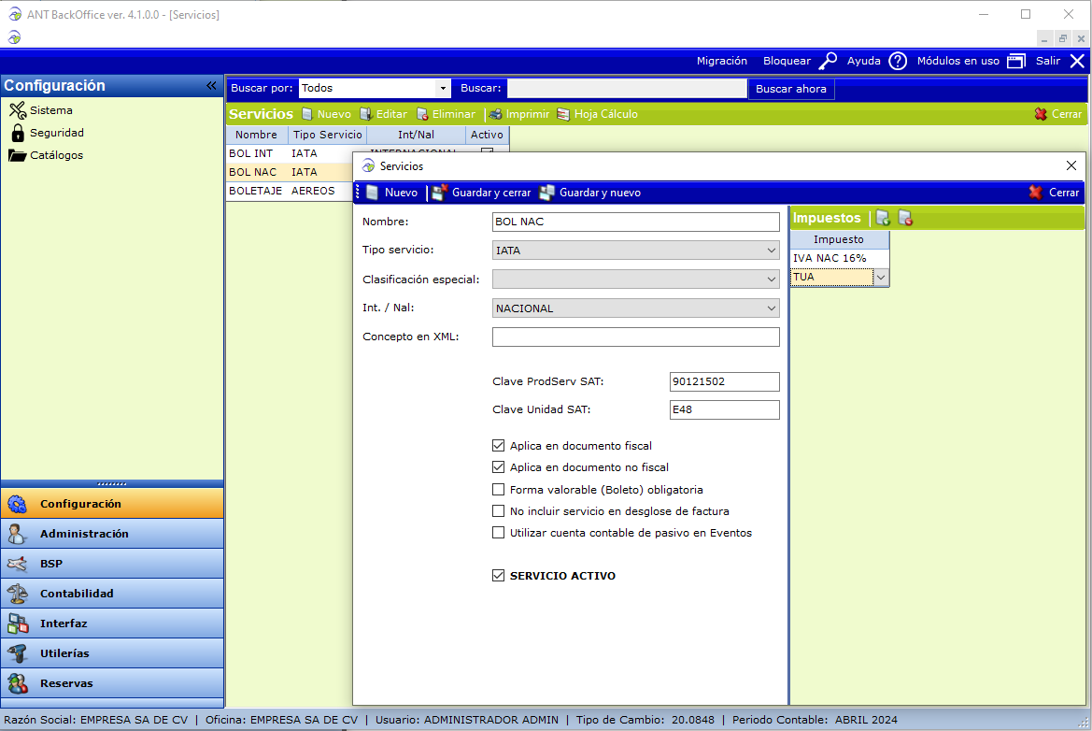Click Migración in the top bar
The image size is (1092, 731).
(722, 61)
